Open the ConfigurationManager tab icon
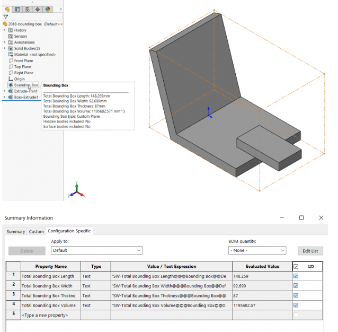This screenshot has height=332, width=338. pos(28,9)
